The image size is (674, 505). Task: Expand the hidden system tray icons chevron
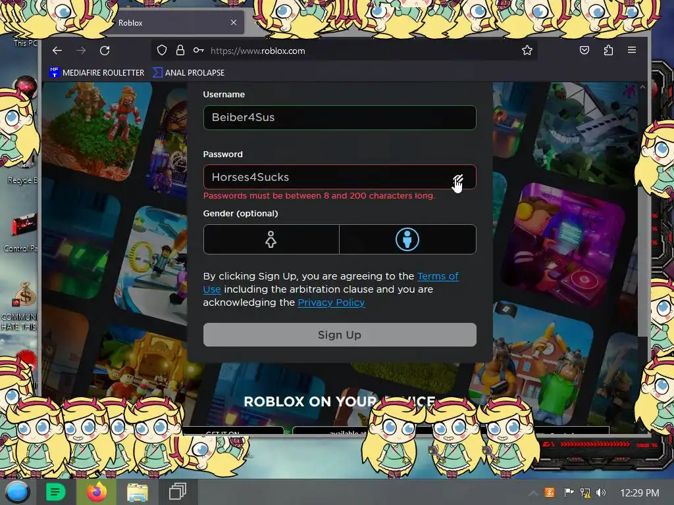pos(533,493)
